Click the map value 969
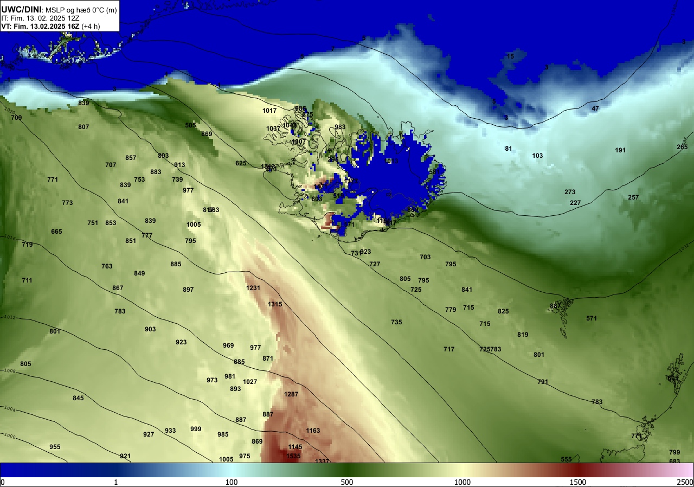Viewport: 694px width, 487px height. (x=228, y=345)
